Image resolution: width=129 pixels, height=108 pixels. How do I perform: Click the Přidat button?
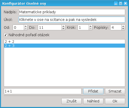click(93, 91)
